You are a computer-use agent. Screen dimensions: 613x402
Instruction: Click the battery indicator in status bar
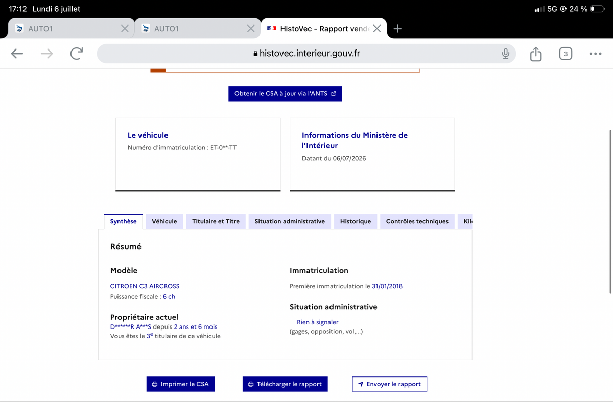(597, 9)
